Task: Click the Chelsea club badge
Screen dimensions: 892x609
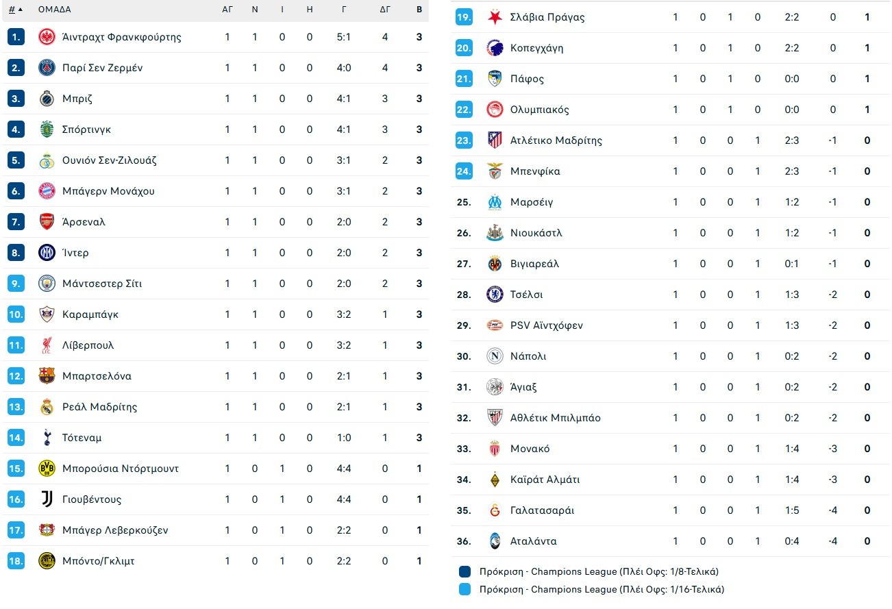Action: [495, 295]
